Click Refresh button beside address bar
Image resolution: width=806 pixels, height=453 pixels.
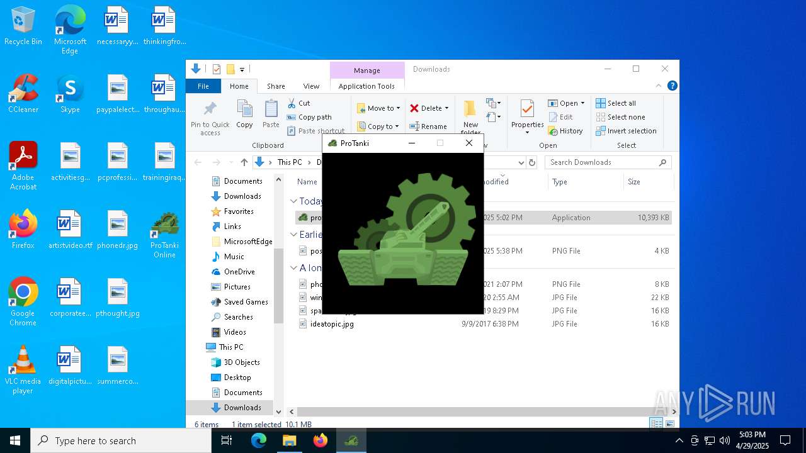pyautogui.click(x=532, y=162)
